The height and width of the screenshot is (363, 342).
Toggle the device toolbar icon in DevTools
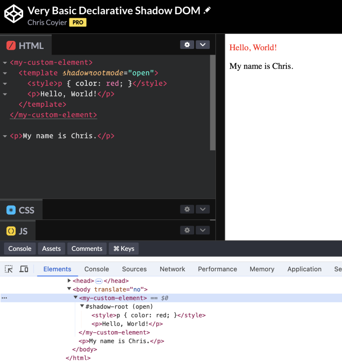tap(24, 269)
